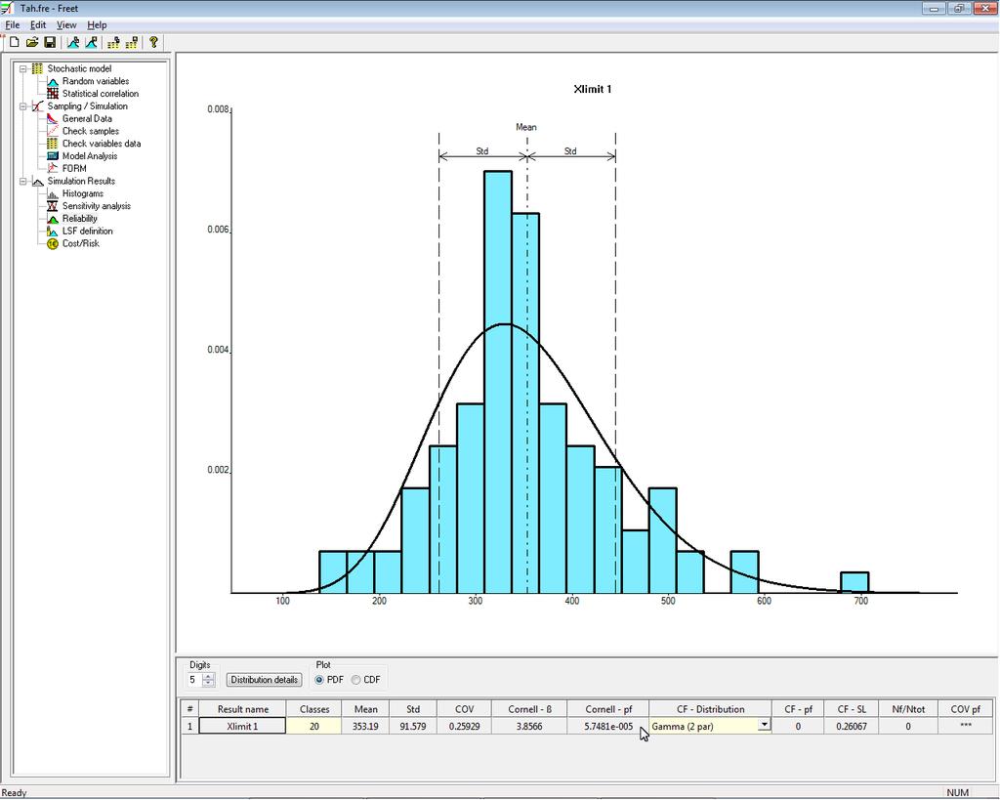Open the CF - Distribution dropdown arrow

764,726
